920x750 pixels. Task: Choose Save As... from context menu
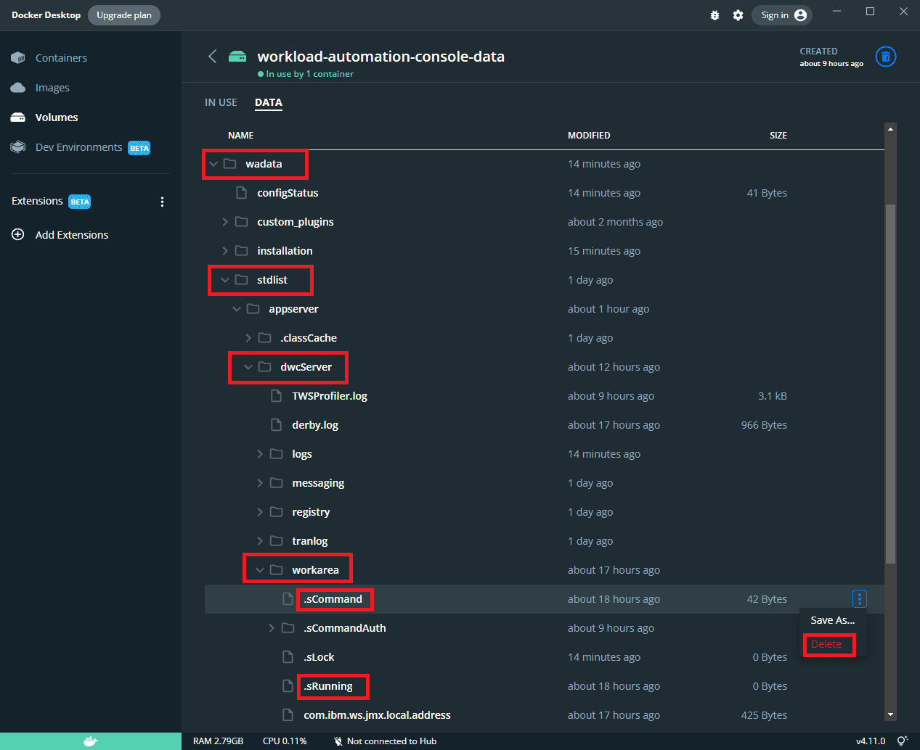coord(833,620)
